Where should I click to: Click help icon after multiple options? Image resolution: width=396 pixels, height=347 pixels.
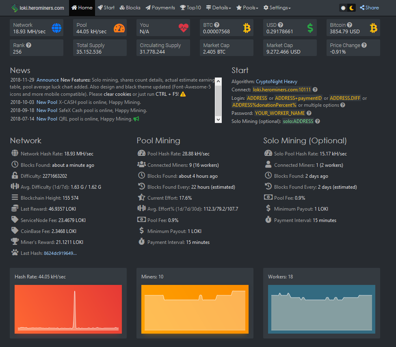click(343, 105)
